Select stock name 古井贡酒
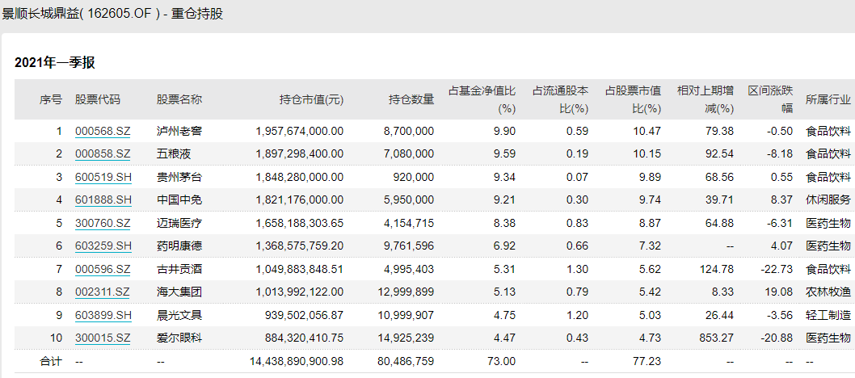 (x=179, y=269)
